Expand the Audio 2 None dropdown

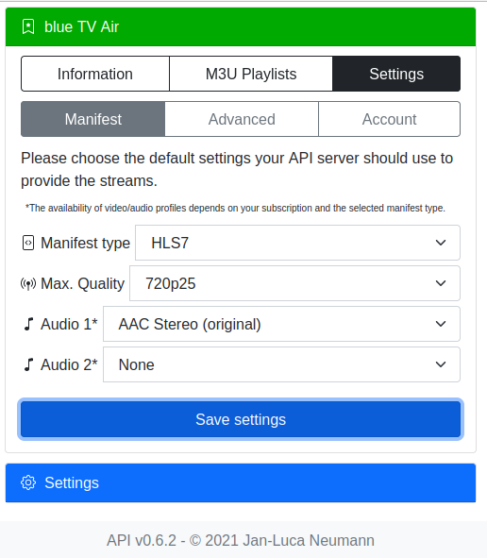point(281,364)
